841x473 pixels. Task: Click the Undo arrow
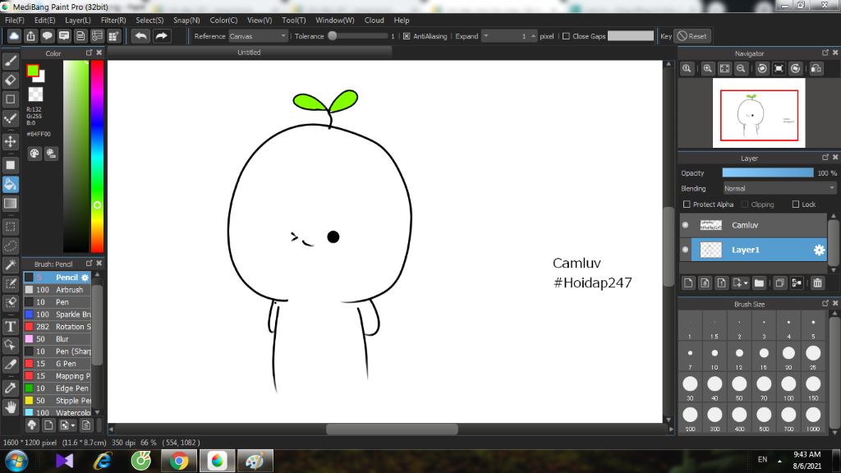[141, 36]
